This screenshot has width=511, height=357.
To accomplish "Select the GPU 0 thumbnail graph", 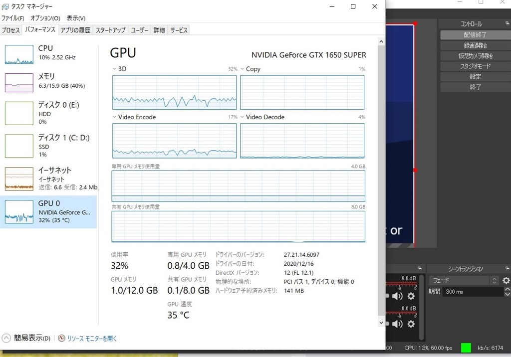I will pyautogui.click(x=19, y=212).
